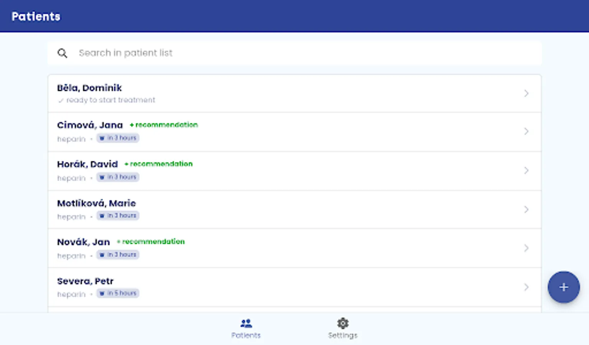589x345 pixels.
Task: Focus the Search in patient list field
Action: coord(294,53)
